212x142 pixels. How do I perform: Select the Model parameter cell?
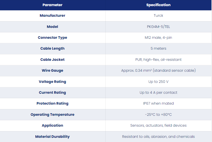53,27
